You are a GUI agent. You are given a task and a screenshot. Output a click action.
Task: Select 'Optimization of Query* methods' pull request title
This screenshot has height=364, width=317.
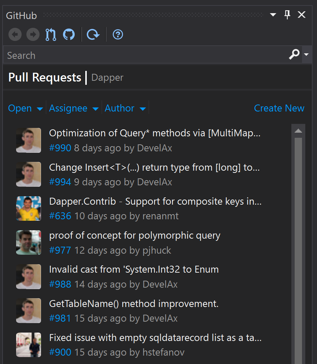[155, 133]
